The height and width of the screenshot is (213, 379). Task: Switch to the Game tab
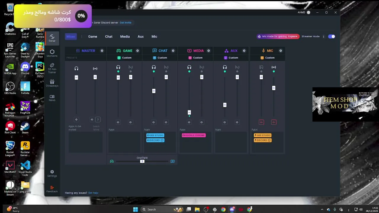93,36
